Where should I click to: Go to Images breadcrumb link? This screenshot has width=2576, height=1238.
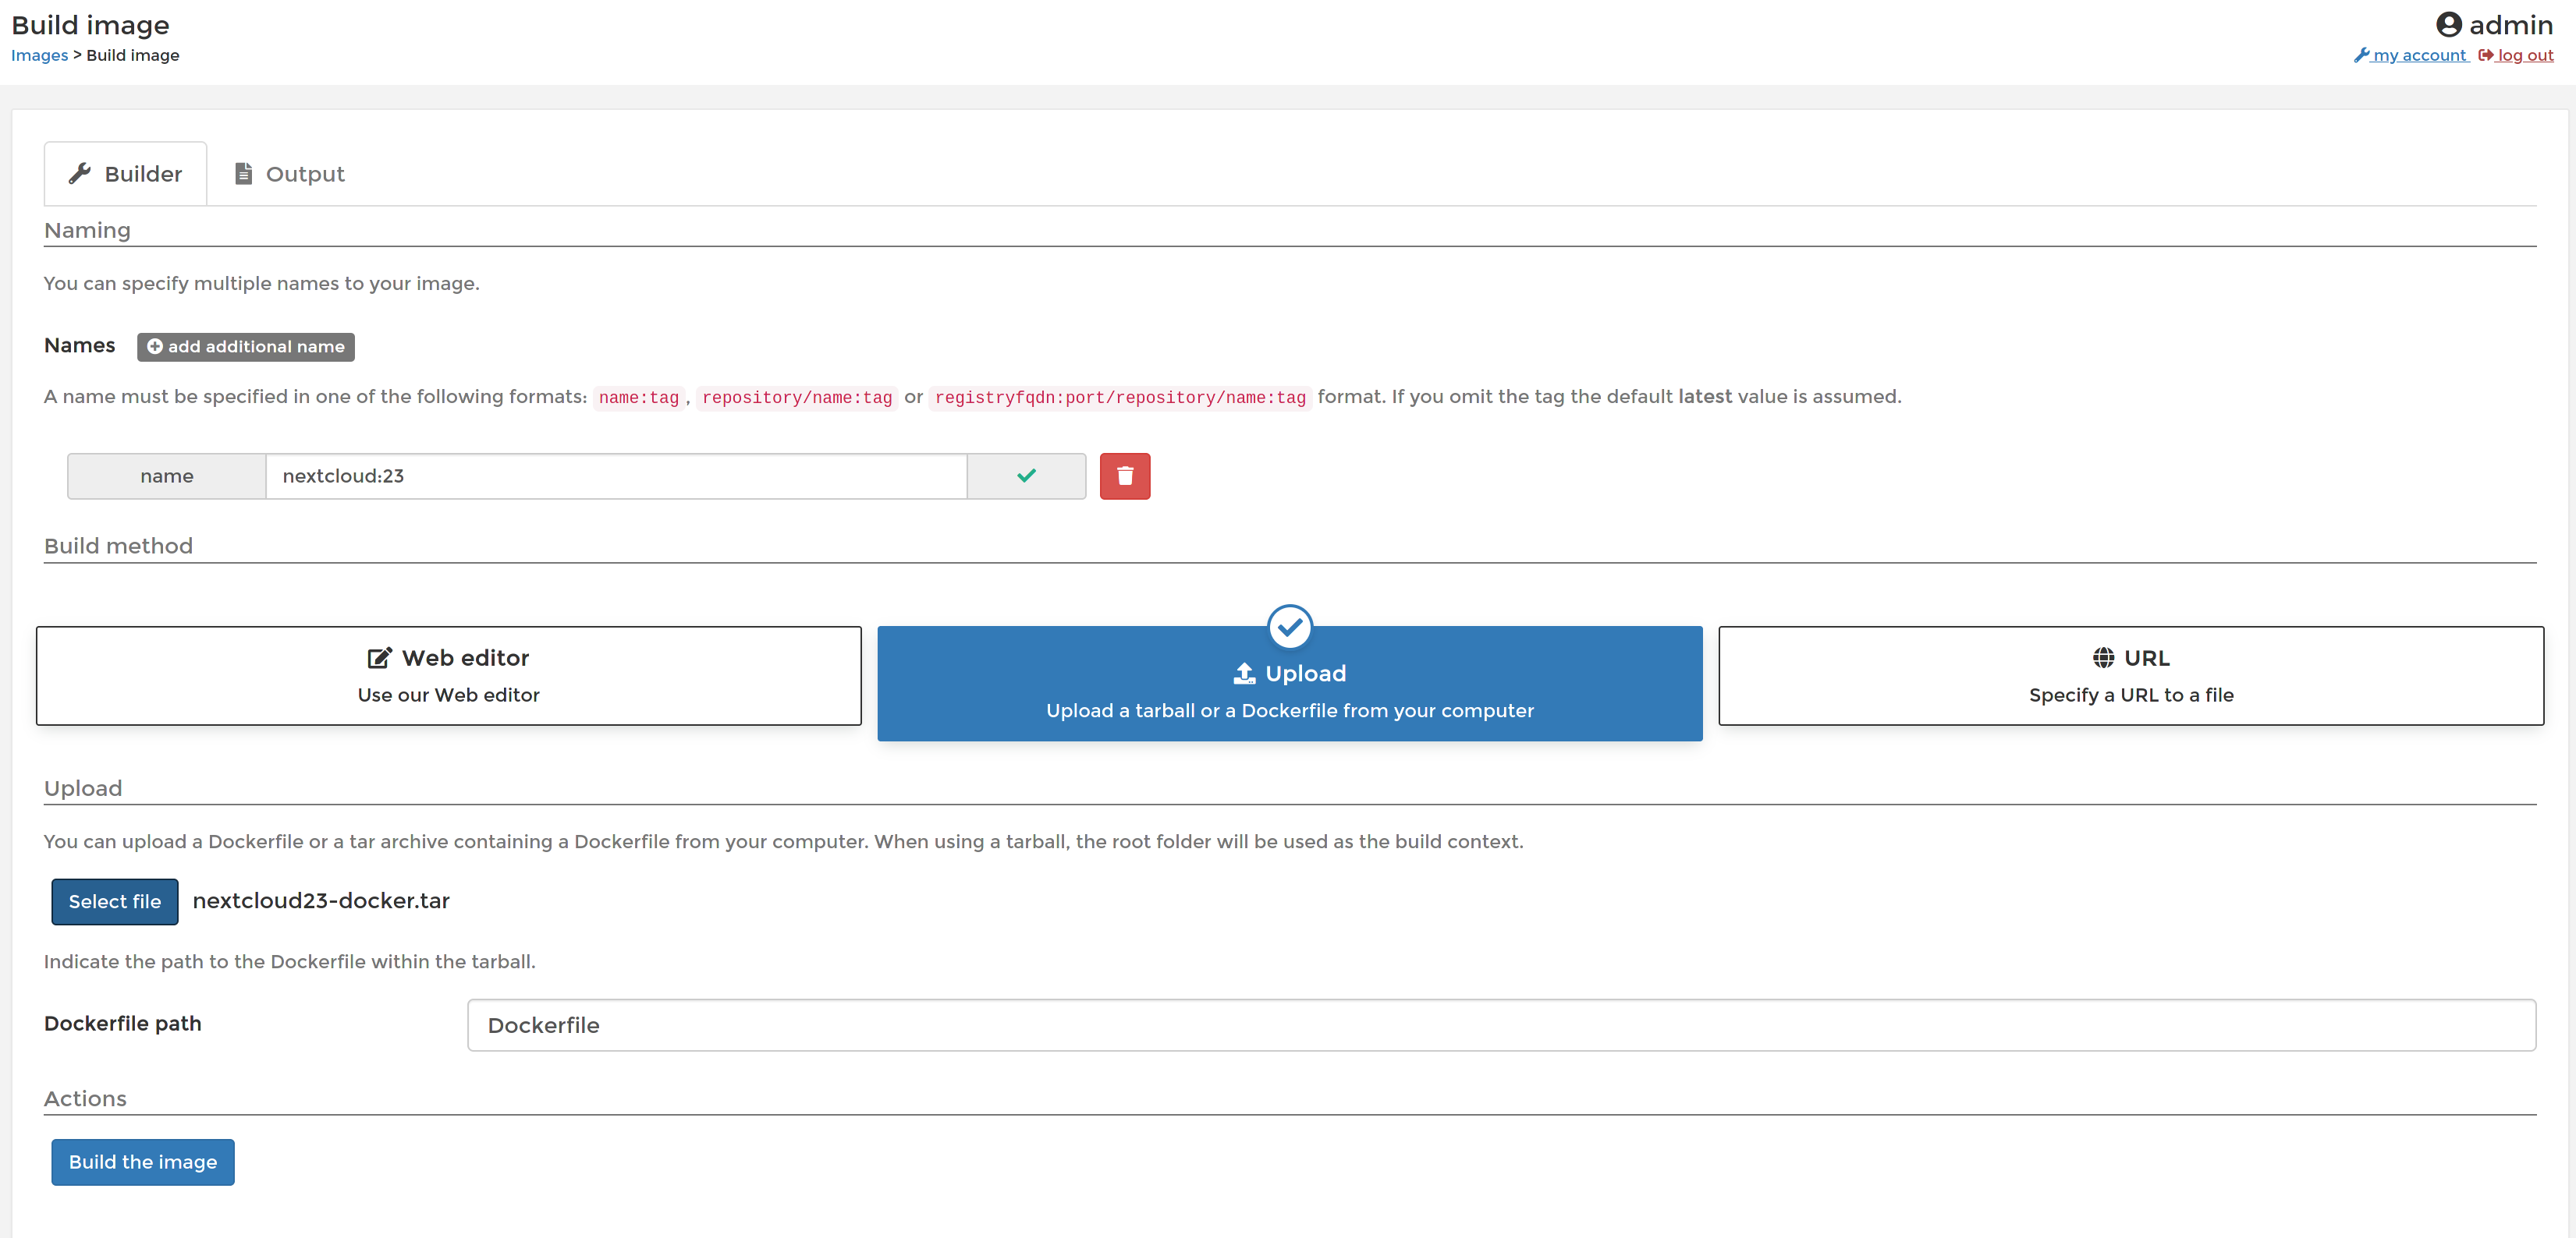click(39, 55)
